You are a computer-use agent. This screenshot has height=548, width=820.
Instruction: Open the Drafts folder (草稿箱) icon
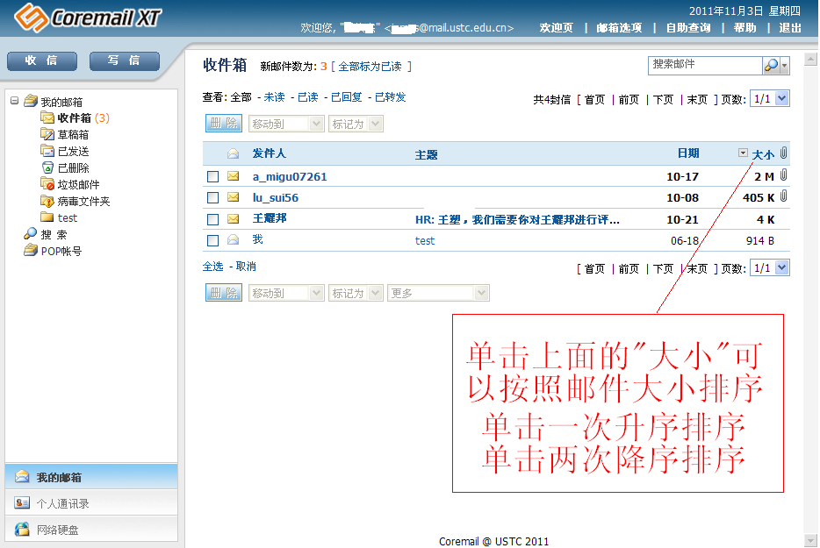click(x=47, y=134)
